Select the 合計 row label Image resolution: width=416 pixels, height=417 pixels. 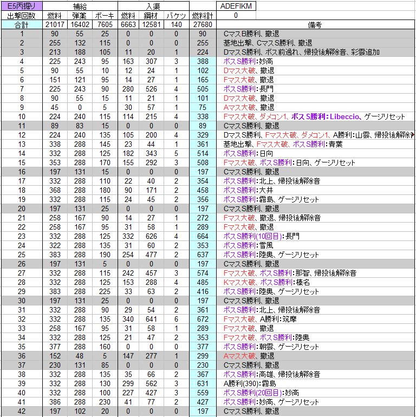[x=22, y=25]
